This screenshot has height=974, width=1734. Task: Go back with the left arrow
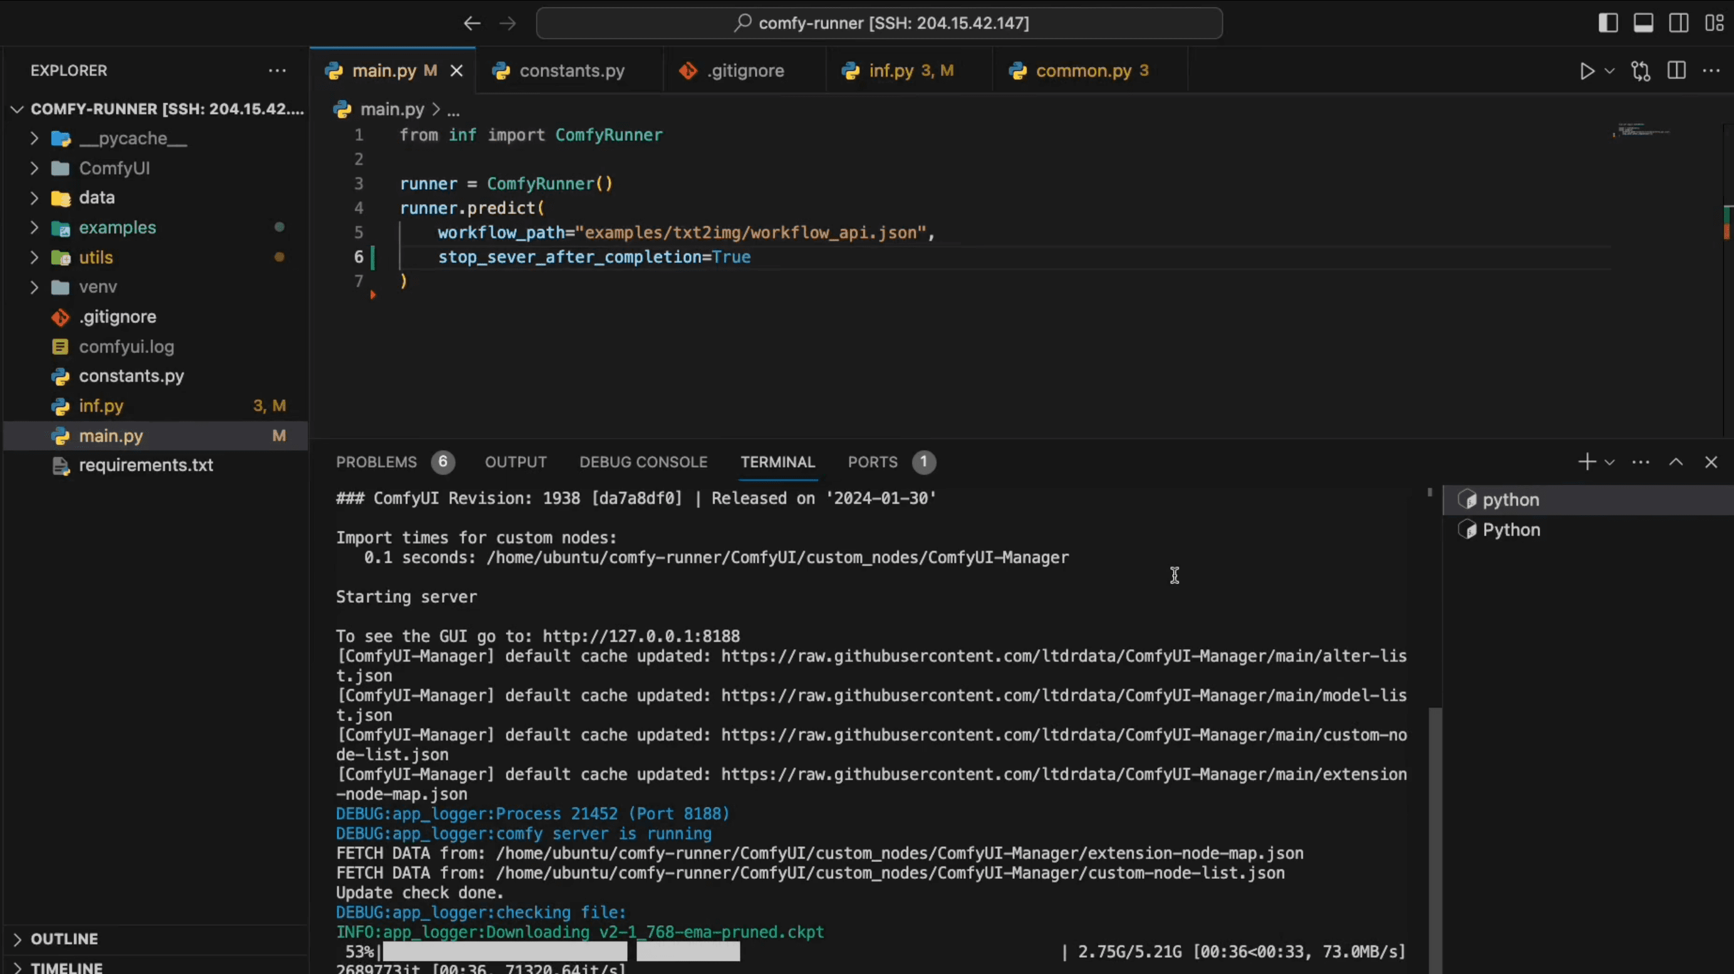(472, 24)
